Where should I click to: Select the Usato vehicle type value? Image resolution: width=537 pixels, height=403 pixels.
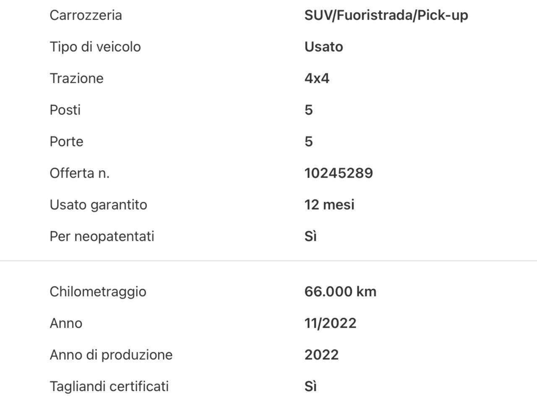point(323,47)
